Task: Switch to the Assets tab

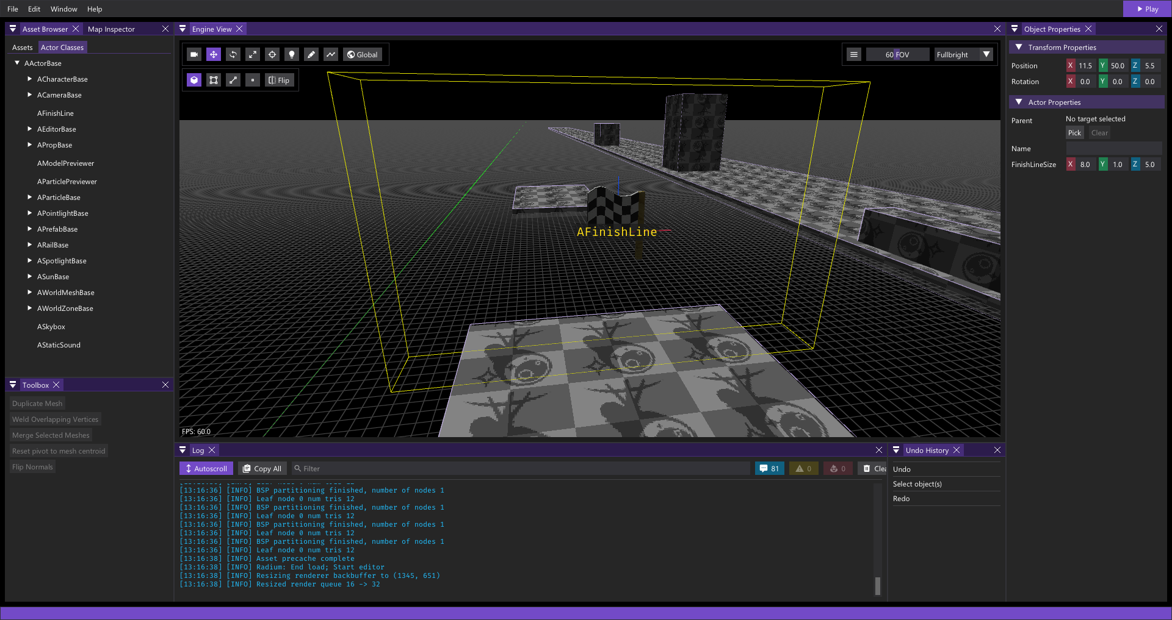Action: coord(23,48)
